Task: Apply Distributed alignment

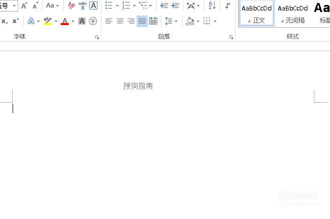Action: pyautogui.click(x=153, y=21)
